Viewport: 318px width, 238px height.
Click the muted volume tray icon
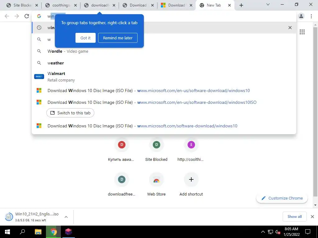tap(278, 232)
